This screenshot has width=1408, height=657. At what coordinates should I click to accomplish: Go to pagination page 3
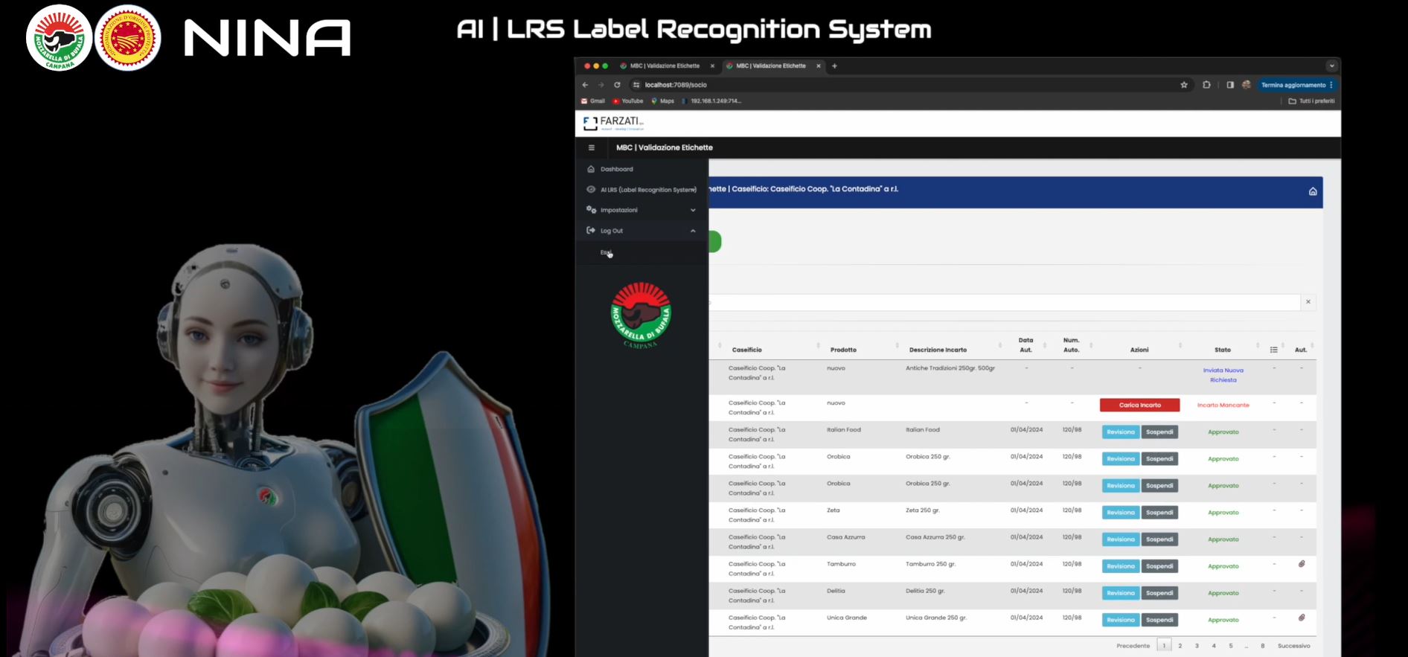1197,646
